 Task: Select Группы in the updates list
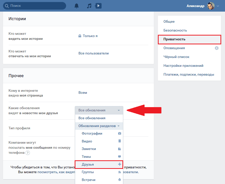click(x=99, y=172)
